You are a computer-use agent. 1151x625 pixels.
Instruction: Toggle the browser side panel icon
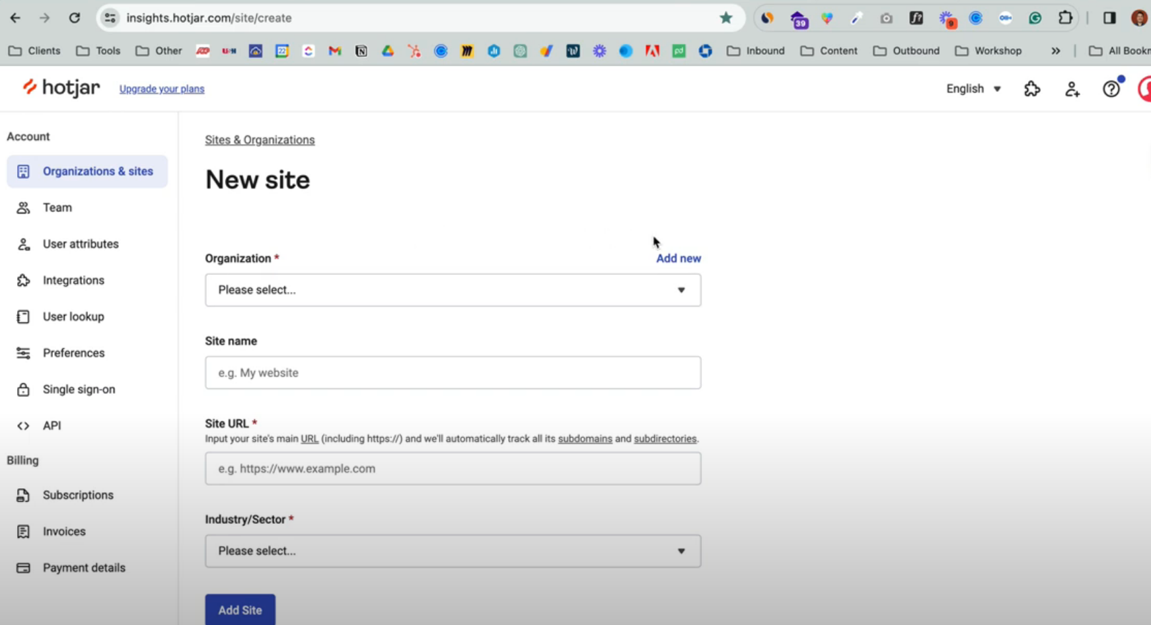point(1109,18)
